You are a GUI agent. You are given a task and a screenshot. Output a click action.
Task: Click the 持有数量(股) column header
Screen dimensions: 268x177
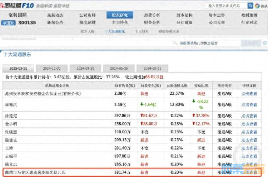125,85
